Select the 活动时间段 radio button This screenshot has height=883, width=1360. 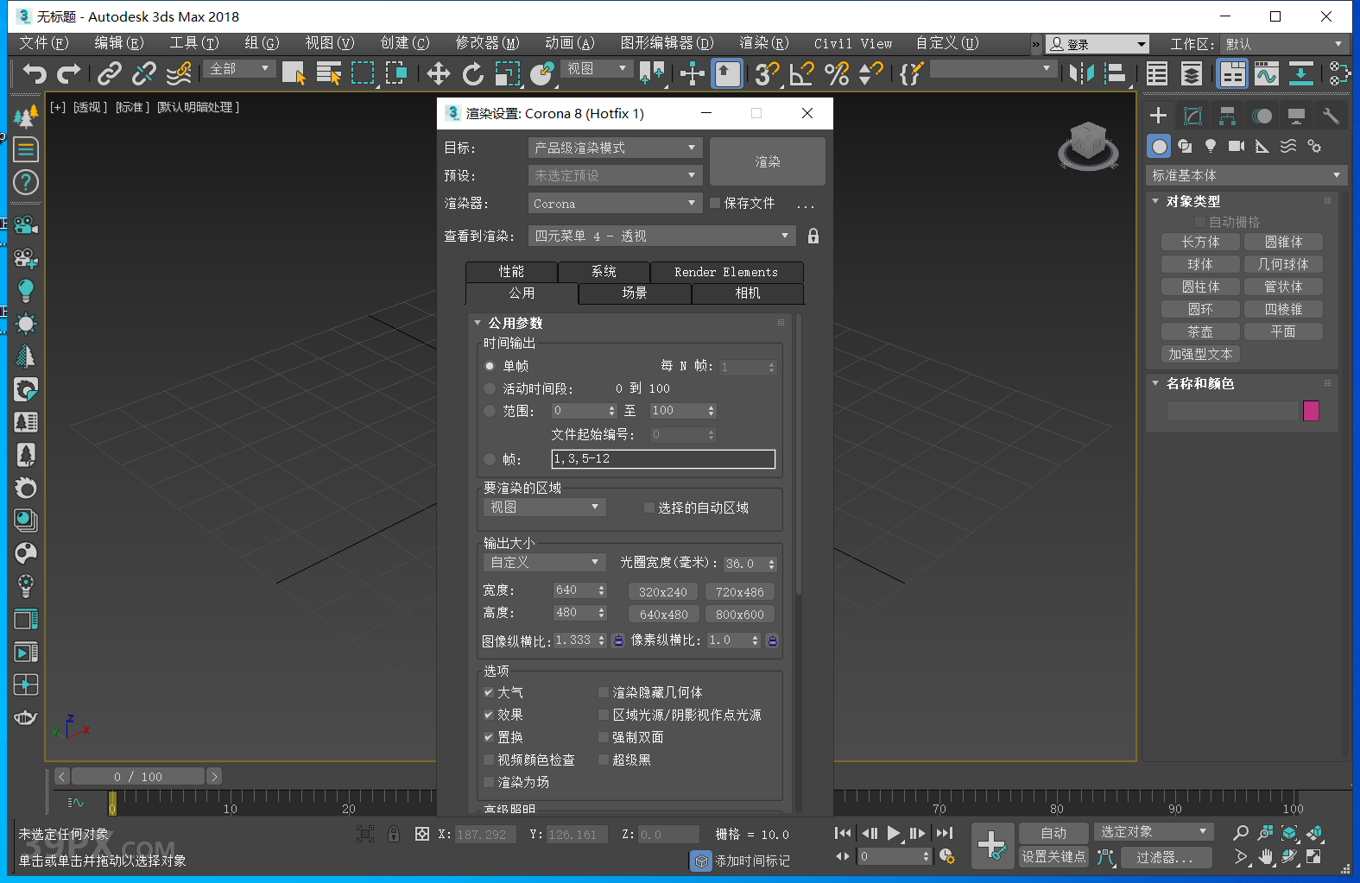tap(490, 388)
